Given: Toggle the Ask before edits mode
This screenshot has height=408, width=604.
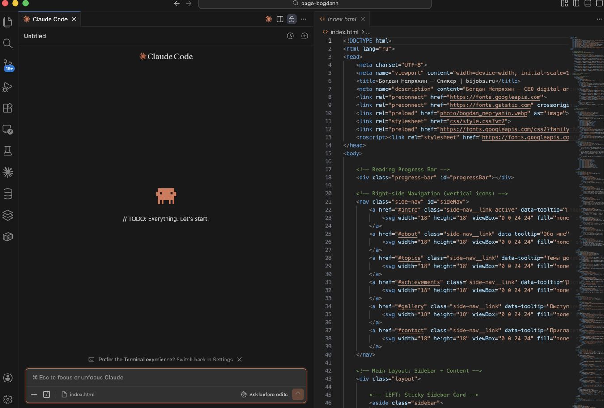Looking at the screenshot, I should tap(264, 395).
